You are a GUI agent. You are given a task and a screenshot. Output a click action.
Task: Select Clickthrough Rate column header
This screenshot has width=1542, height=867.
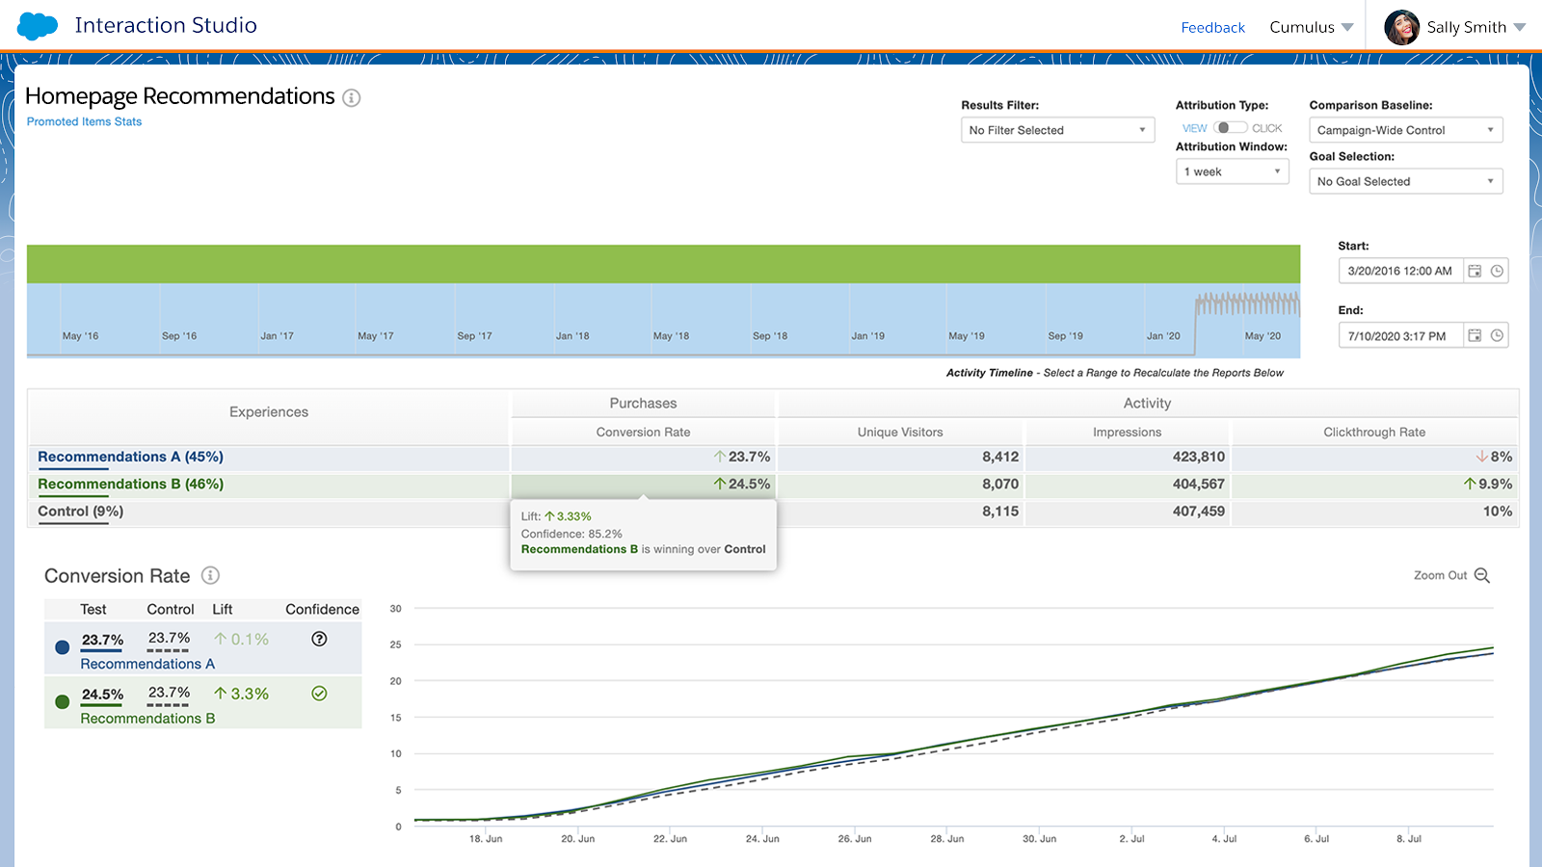coord(1374,432)
